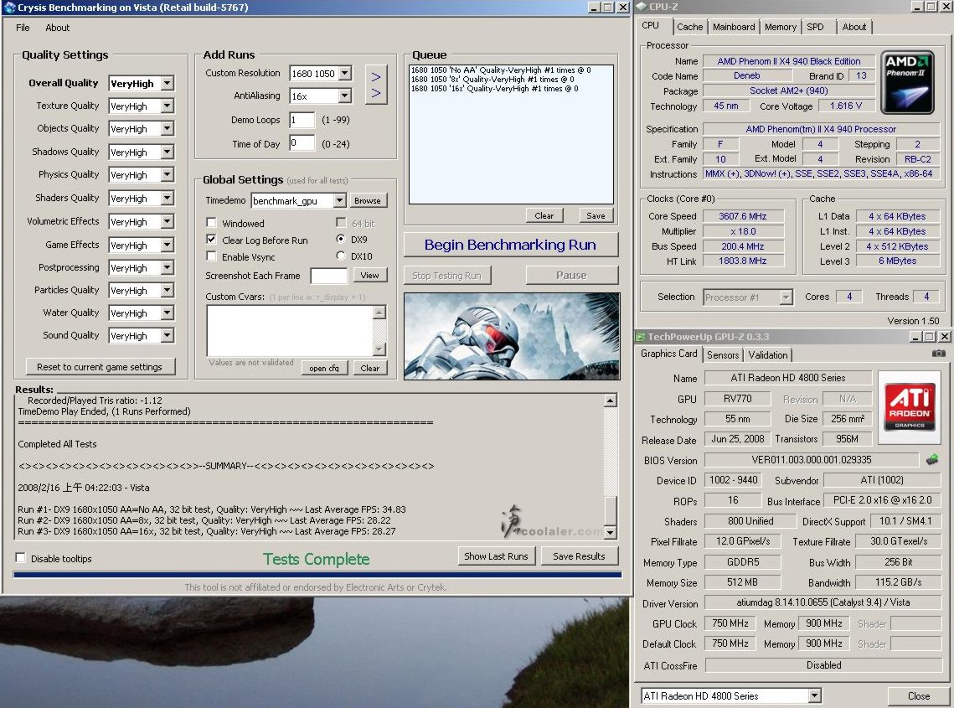The image size is (954, 708).
Task: Uncheck Clear Log Before Run
Action: tap(212, 240)
